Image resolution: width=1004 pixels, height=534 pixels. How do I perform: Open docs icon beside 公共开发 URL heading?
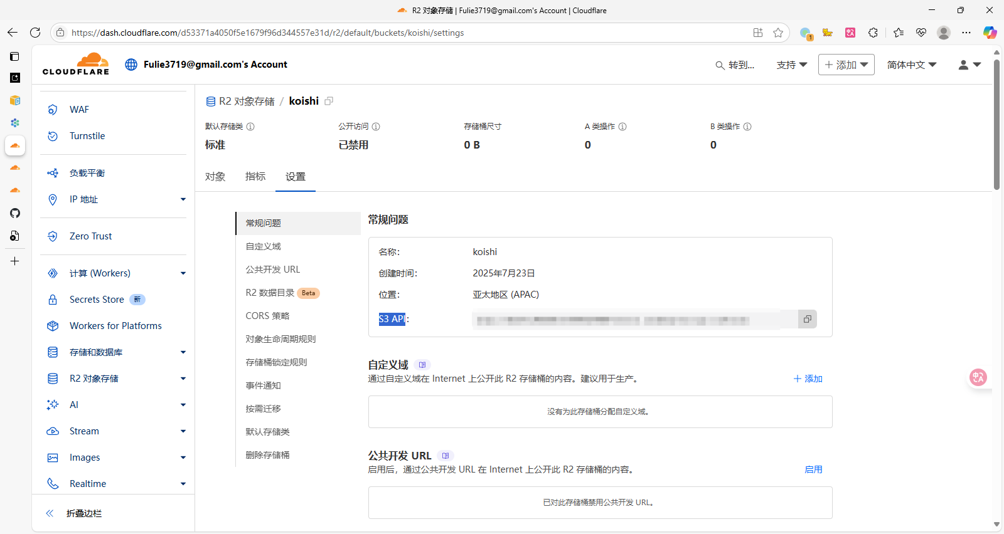tap(446, 456)
